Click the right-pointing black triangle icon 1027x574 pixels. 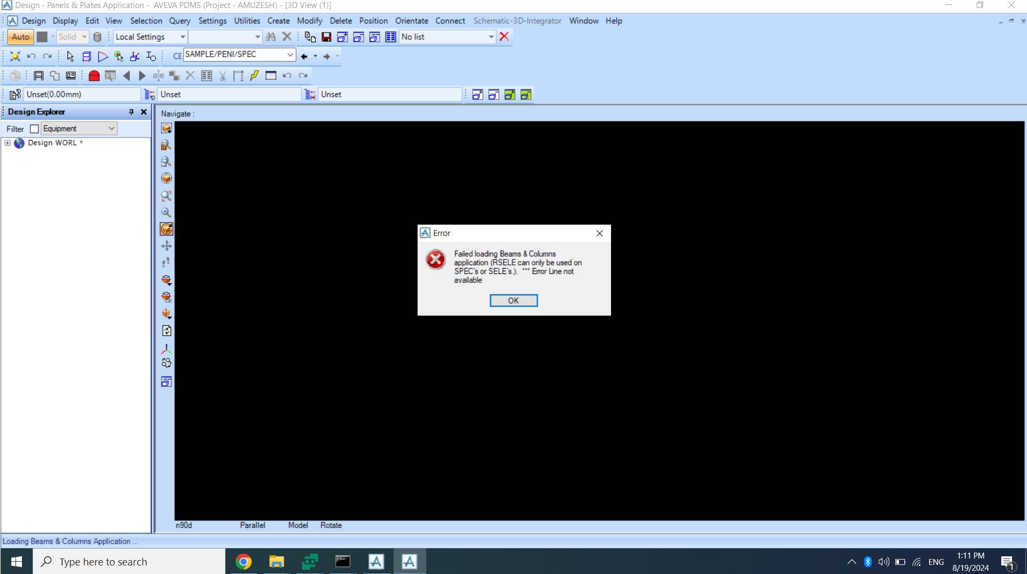point(142,75)
